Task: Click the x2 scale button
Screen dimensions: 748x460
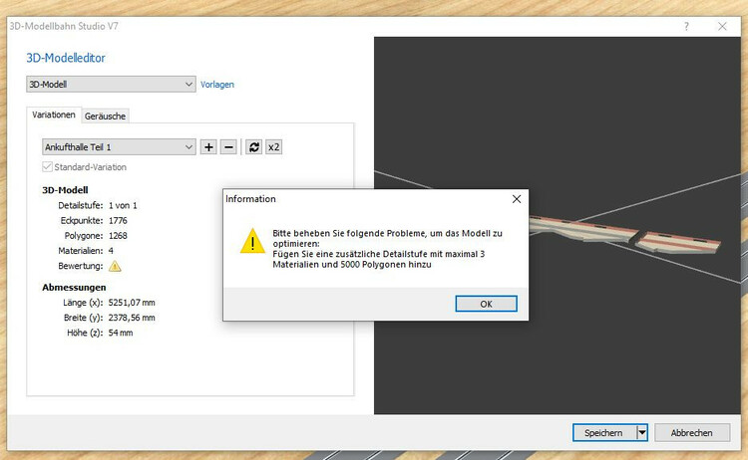Action: click(274, 147)
